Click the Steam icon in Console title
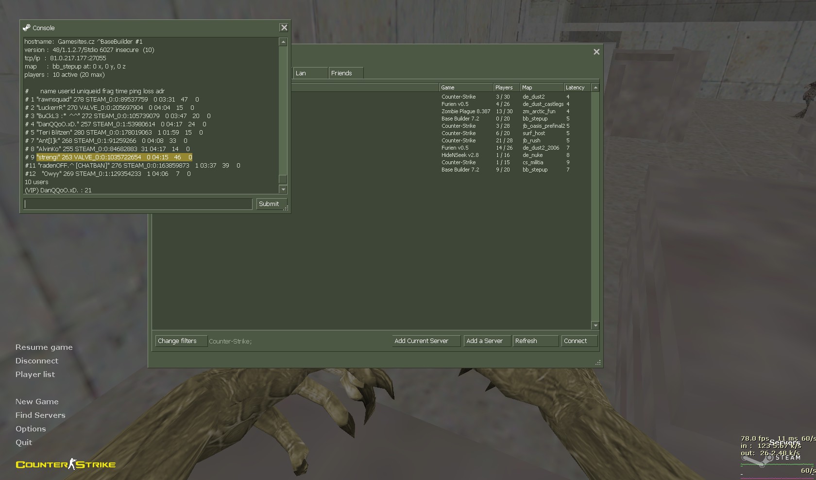 [x=27, y=28]
